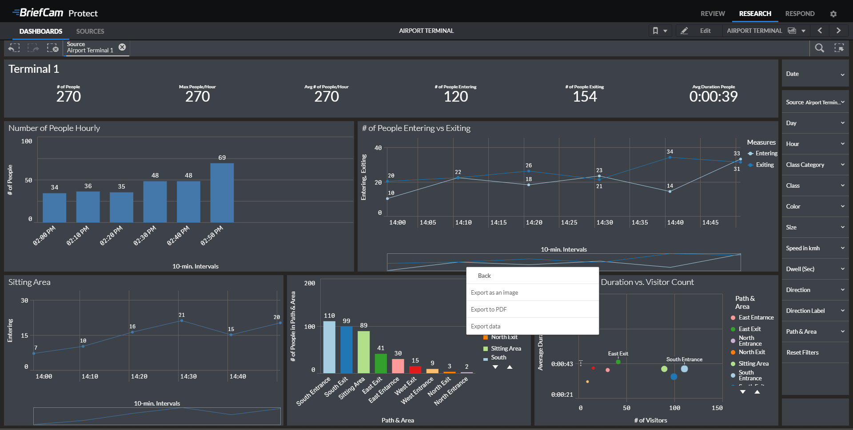Click the Reset Filters button
853x430 pixels.
click(x=802, y=352)
